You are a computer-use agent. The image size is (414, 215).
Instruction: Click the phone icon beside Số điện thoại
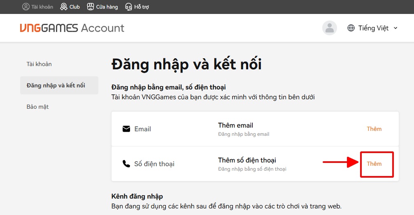(126, 164)
